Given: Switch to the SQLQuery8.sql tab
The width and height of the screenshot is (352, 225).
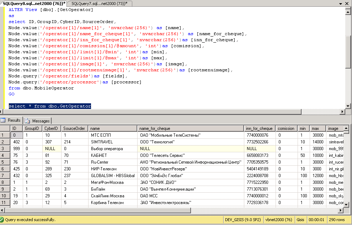Looking at the screenshot, I should (34, 3).
